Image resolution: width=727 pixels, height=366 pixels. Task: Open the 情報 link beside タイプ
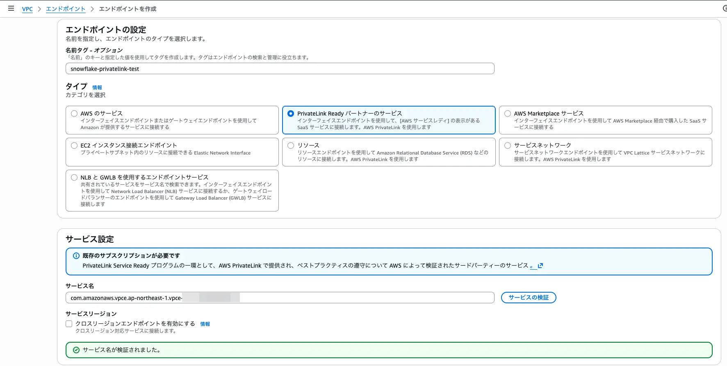point(97,87)
